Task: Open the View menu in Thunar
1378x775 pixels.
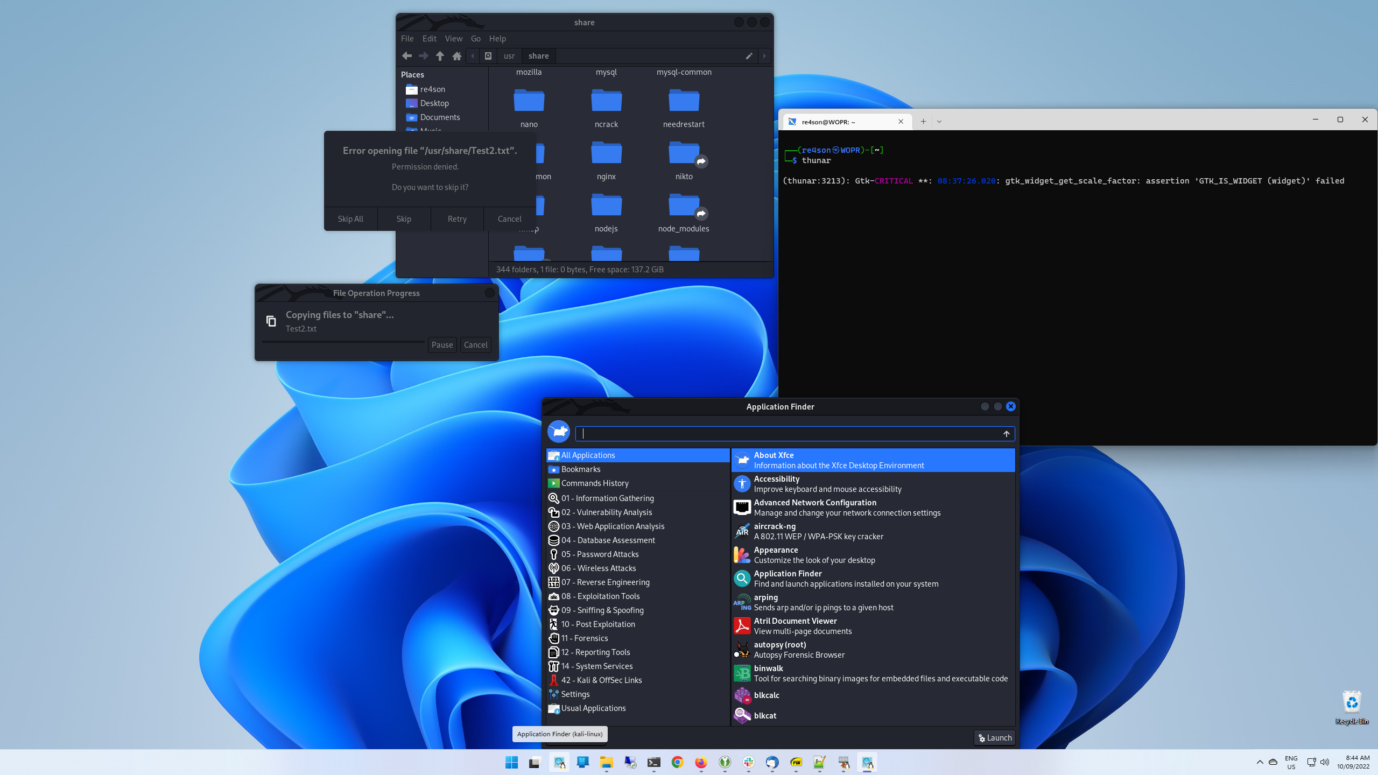Action: tap(453, 39)
